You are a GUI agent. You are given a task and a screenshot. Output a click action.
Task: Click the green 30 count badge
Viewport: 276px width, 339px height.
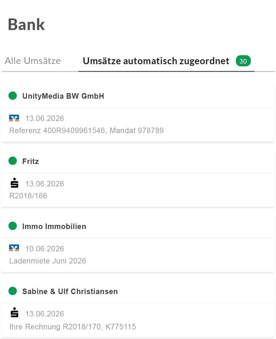coord(243,61)
